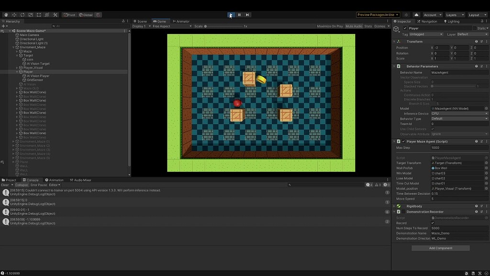Pause the running game
This screenshot has width=490, height=276.
tap(239, 15)
